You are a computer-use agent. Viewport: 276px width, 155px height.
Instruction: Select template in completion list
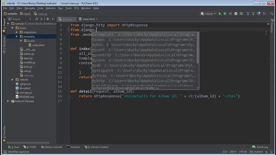144,34
